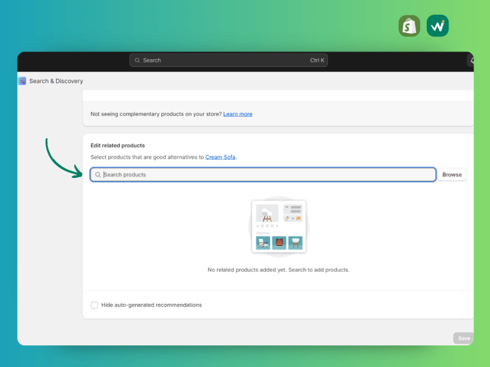Open the Search & Discovery app icon

(x=22, y=81)
